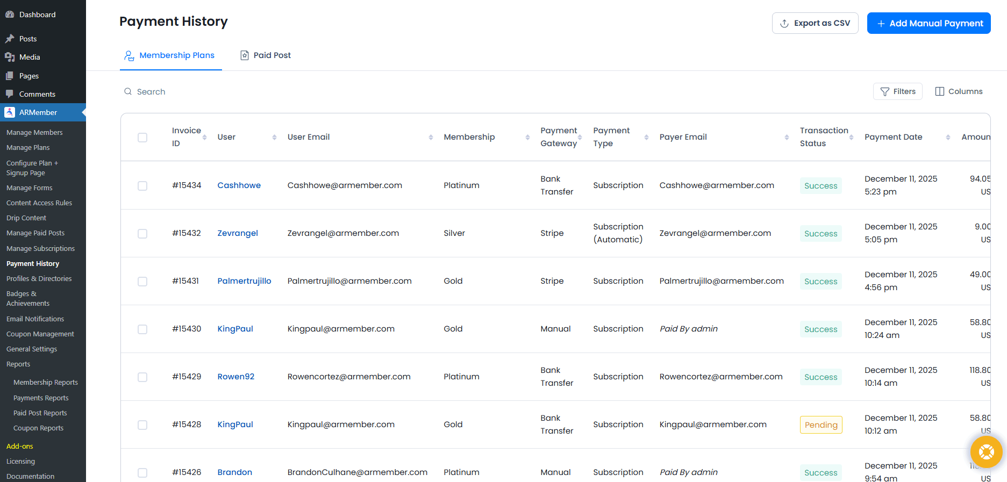Open the Rowen92 user link
This screenshot has width=1007, height=482.
pyautogui.click(x=236, y=377)
